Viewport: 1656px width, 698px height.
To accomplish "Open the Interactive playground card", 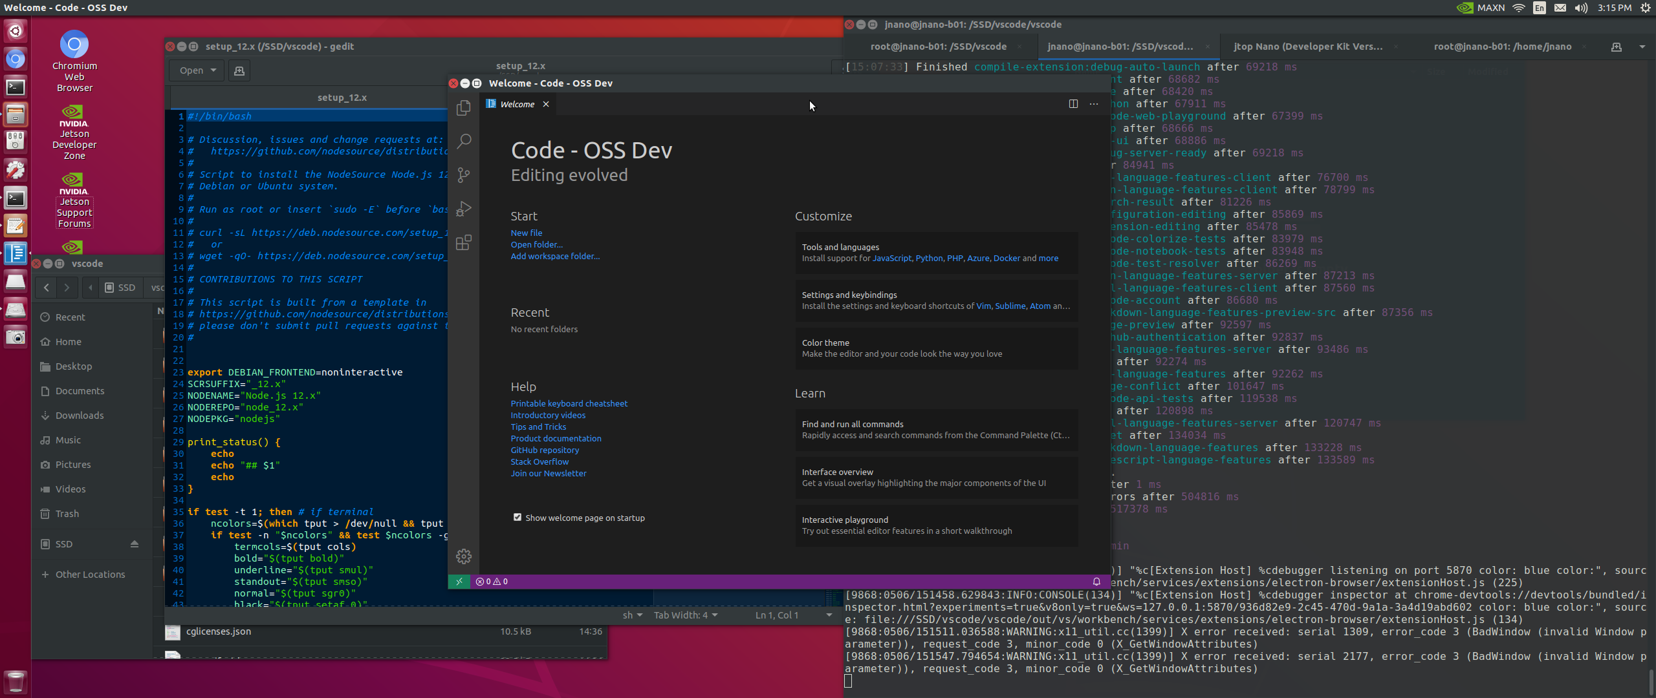I will [937, 525].
